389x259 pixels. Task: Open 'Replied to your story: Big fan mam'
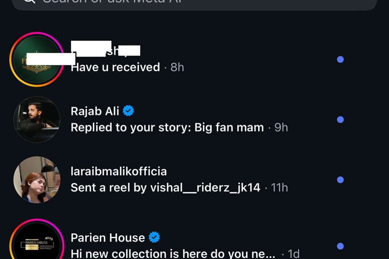point(167,127)
